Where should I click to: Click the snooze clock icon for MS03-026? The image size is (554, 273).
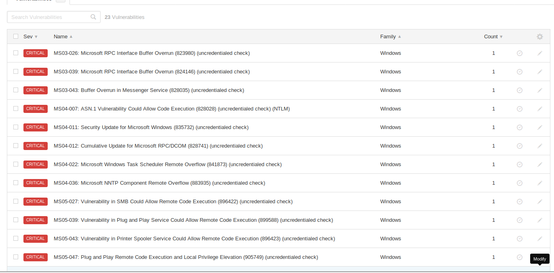tap(520, 53)
